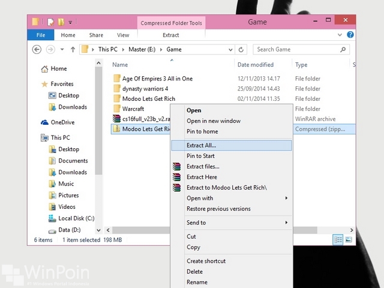Viewport: 384px width, 288px height.
Task: Open the Extract ribbon tab
Action: 171,35
